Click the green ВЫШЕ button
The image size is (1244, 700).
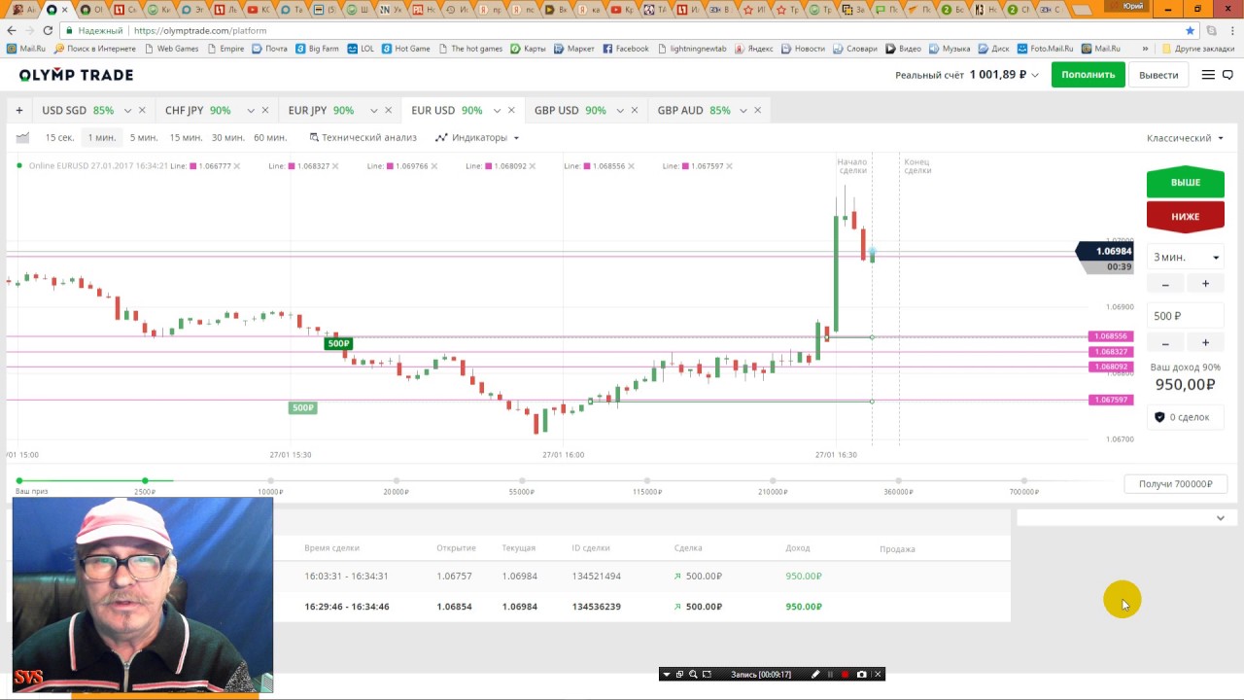(x=1185, y=183)
